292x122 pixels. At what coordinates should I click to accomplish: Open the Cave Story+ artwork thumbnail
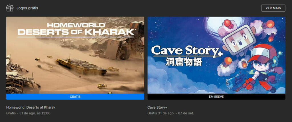[x=216, y=55]
